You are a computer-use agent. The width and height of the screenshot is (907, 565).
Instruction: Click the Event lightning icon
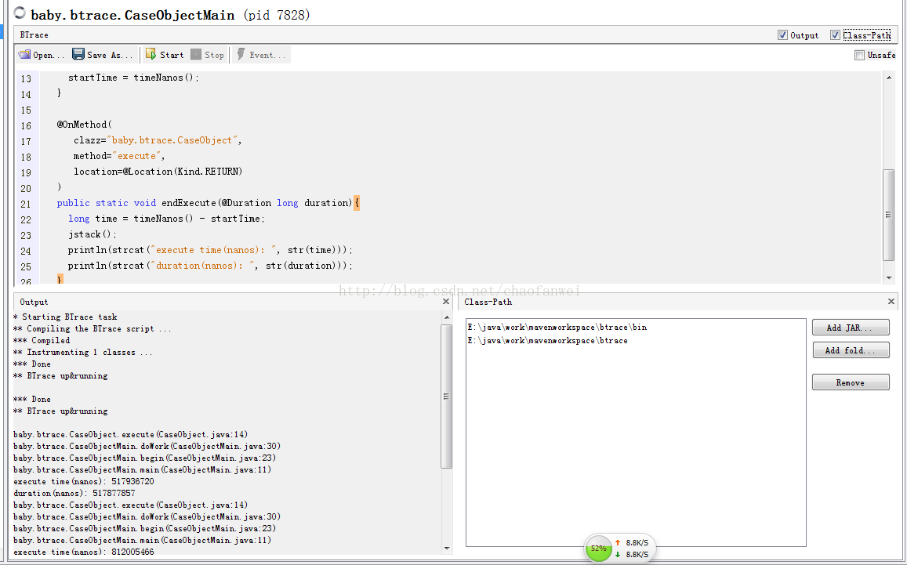(241, 55)
